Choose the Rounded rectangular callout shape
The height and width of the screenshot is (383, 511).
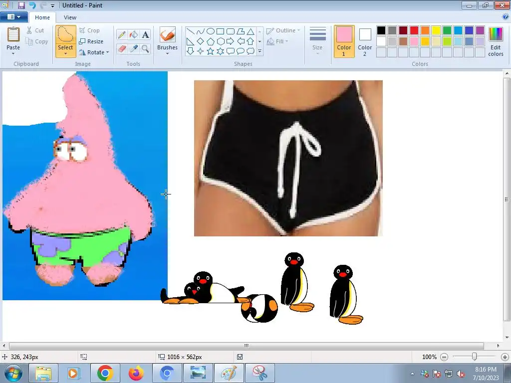[231, 51]
